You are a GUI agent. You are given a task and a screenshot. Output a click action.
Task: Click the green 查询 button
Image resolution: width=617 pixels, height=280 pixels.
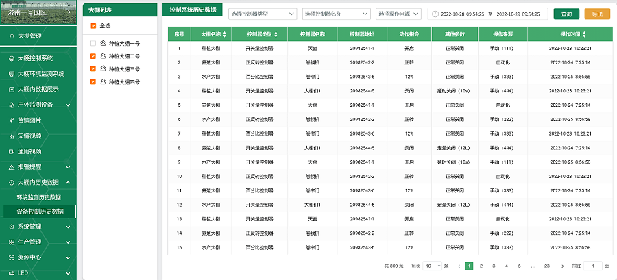tap(566, 14)
